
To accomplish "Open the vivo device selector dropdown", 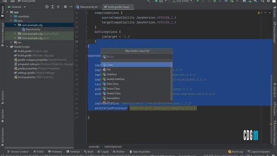I will click(x=182, y=1).
